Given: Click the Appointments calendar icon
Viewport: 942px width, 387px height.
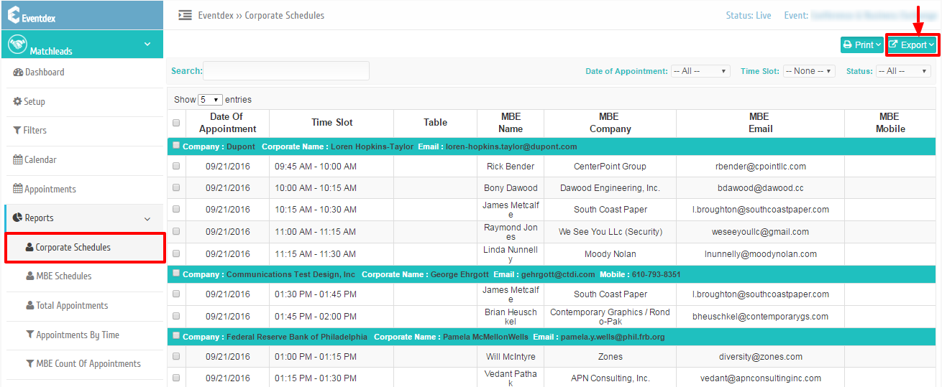Looking at the screenshot, I should pyautogui.click(x=18, y=190).
